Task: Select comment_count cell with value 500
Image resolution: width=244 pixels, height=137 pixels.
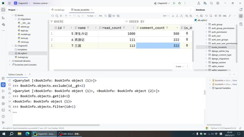Action: click(x=158, y=34)
